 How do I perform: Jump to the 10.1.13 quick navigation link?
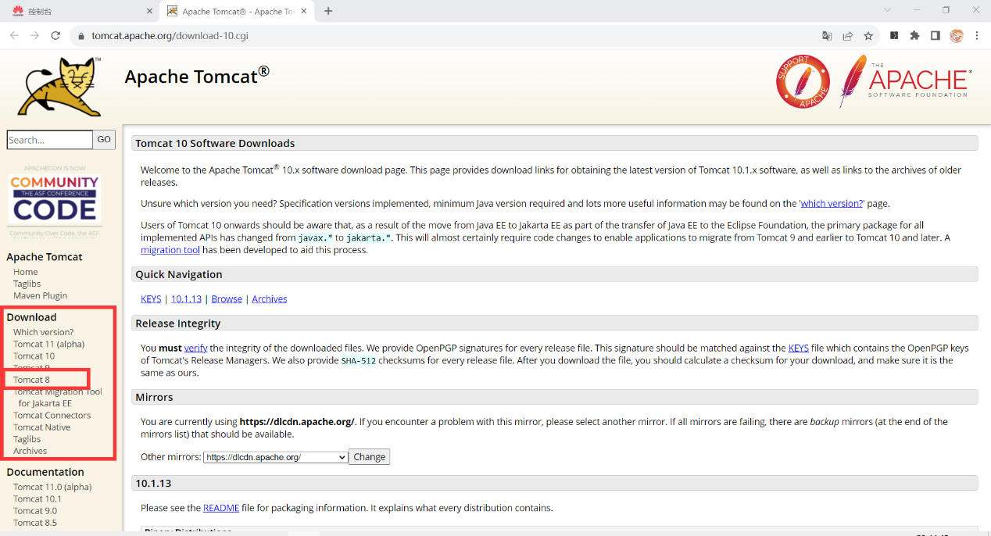(186, 298)
